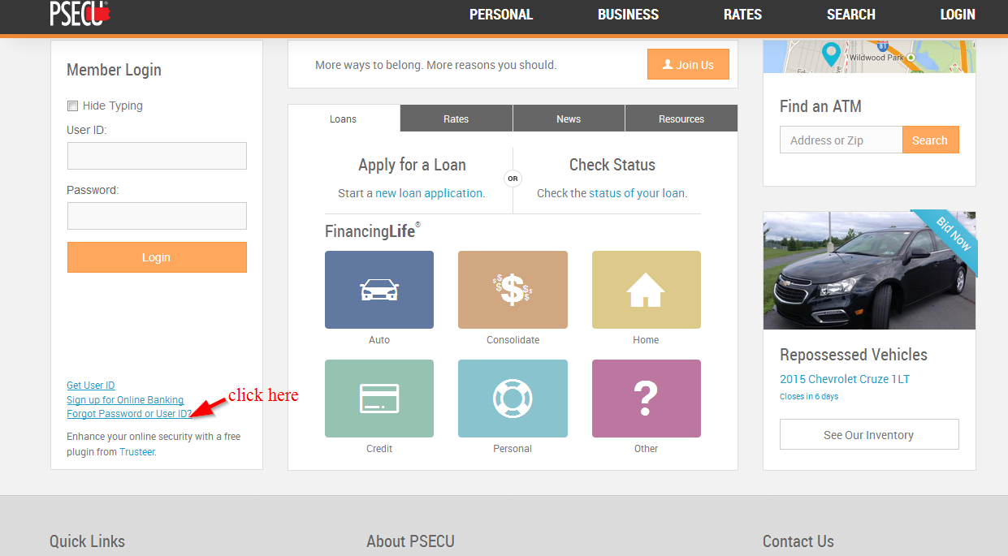The height and width of the screenshot is (556, 1008).
Task: Switch to the Rates tab
Action: [456, 119]
